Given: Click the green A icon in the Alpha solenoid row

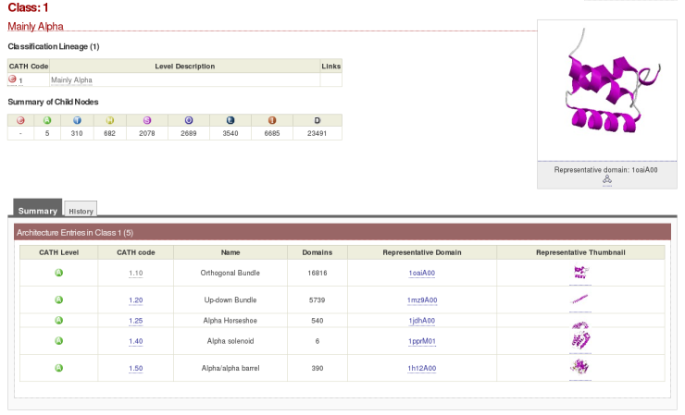Looking at the screenshot, I should pos(58,341).
